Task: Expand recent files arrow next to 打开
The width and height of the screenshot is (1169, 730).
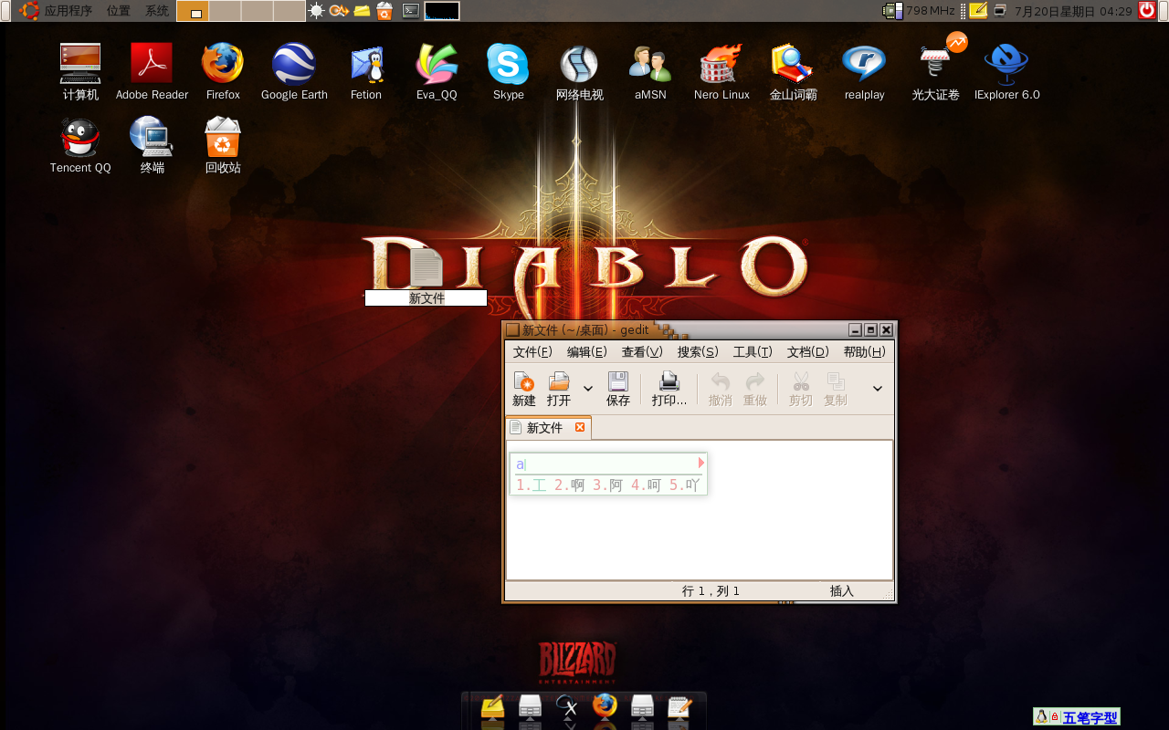Action: [588, 389]
